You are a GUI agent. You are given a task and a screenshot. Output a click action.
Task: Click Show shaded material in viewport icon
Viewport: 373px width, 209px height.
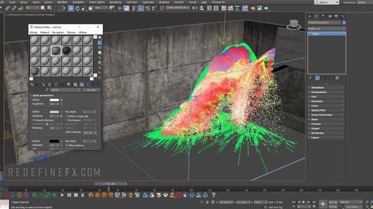[82, 85]
